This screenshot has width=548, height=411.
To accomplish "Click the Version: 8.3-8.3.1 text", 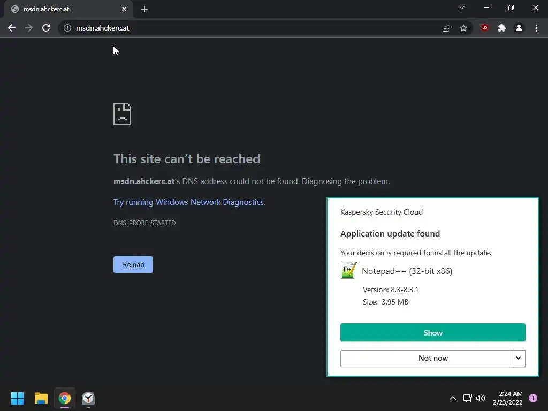I will 390,290.
